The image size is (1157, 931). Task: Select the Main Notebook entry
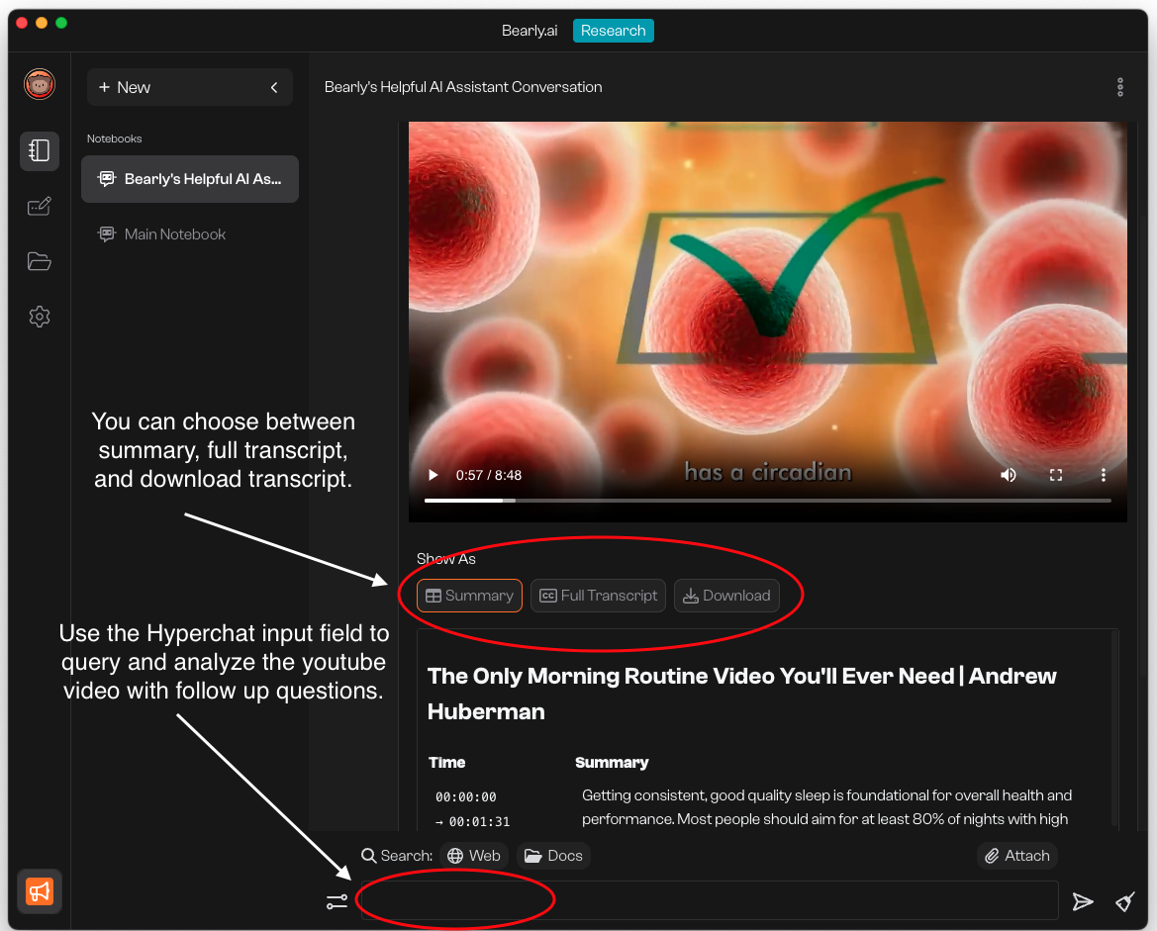click(190, 233)
